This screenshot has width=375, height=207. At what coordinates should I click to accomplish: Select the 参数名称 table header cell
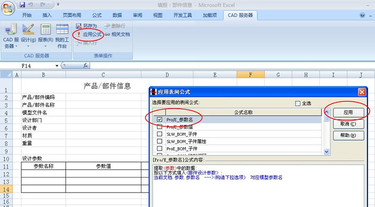(x=43, y=166)
